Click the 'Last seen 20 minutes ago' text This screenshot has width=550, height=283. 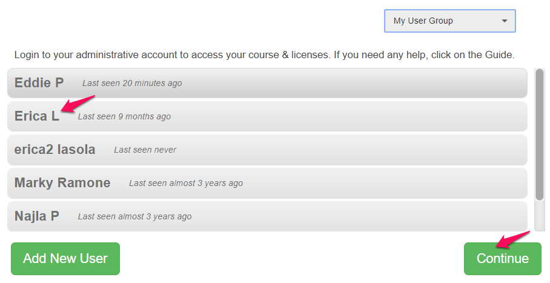click(x=132, y=84)
